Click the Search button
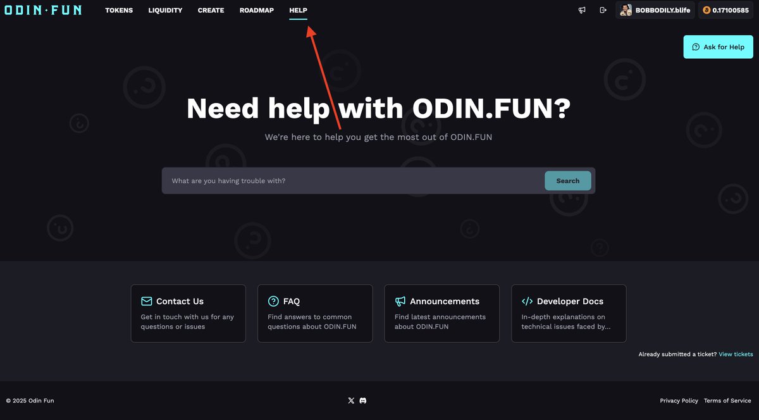 [567, 180]
